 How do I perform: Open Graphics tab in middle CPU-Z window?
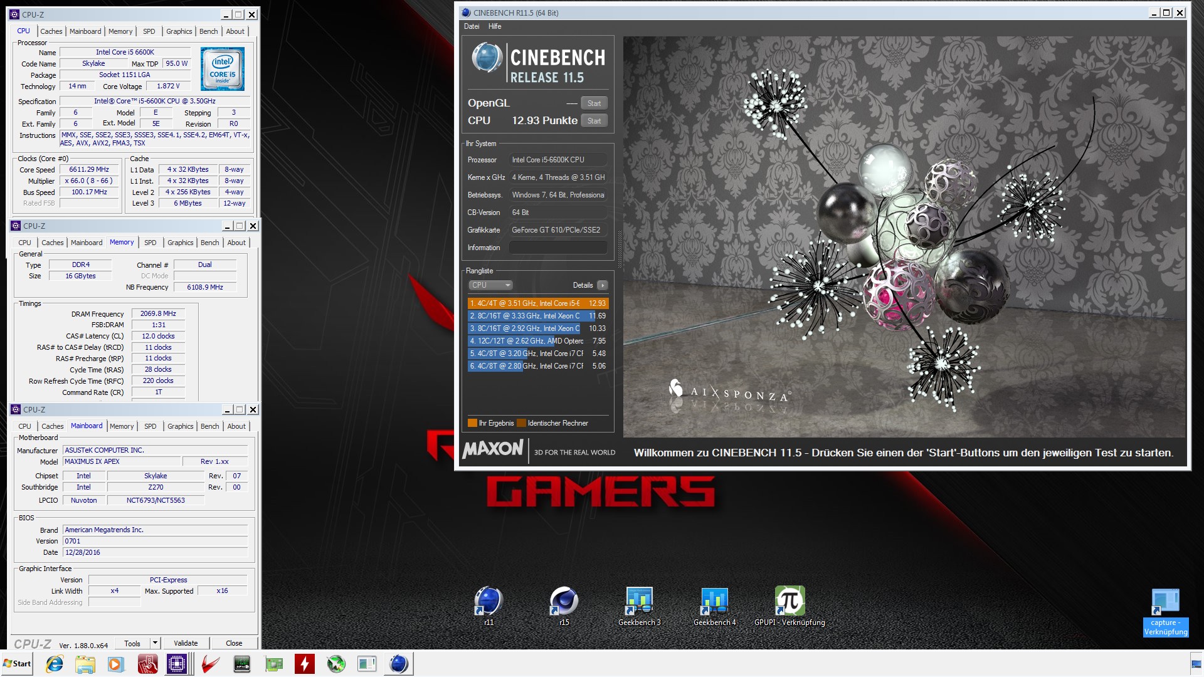(x=181, y=243)
